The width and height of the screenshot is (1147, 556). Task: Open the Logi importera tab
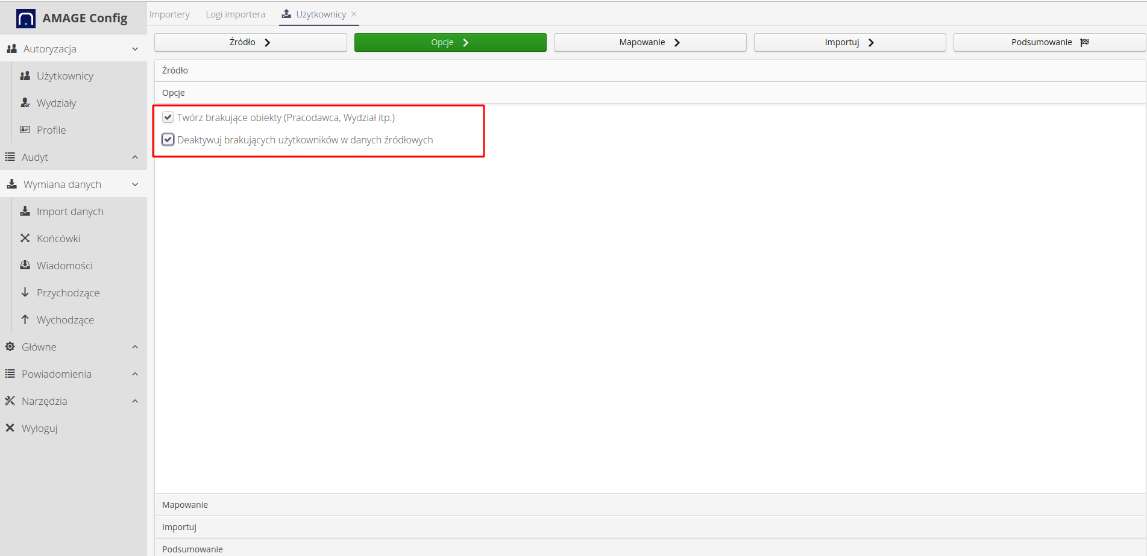[x=235, y=14]
